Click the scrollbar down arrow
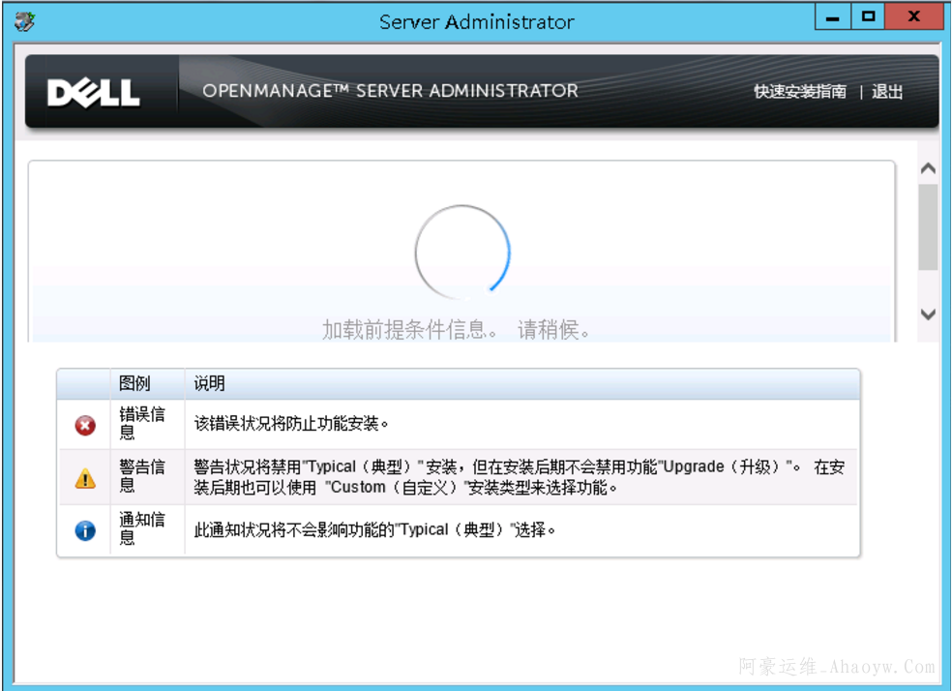952x691 pixels. click(928, 314)
